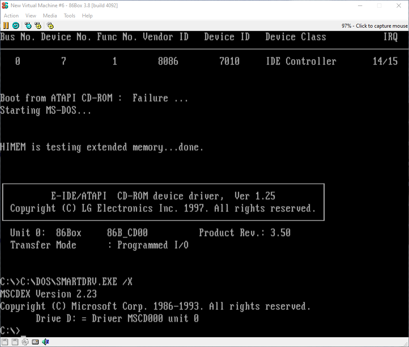Screen dimensions: 409x347
Task: Send Ctrl+Alt+Del using the cyan keys icon
Action: 28,26
